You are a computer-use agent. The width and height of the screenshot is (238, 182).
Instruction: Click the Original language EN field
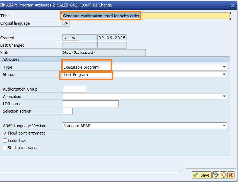pos(66,23)
